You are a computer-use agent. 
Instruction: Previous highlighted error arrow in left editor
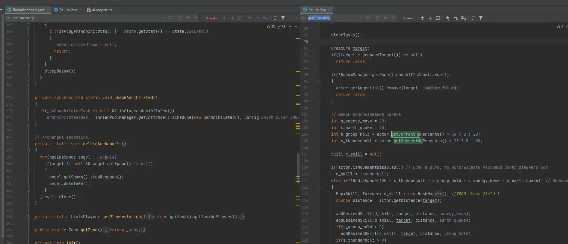(x=290, y=27)
